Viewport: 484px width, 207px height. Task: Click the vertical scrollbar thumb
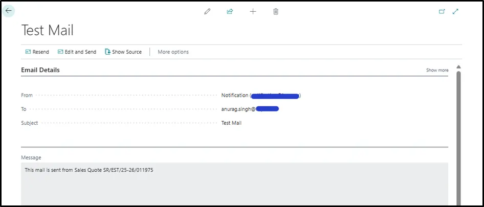pos(458,137)
